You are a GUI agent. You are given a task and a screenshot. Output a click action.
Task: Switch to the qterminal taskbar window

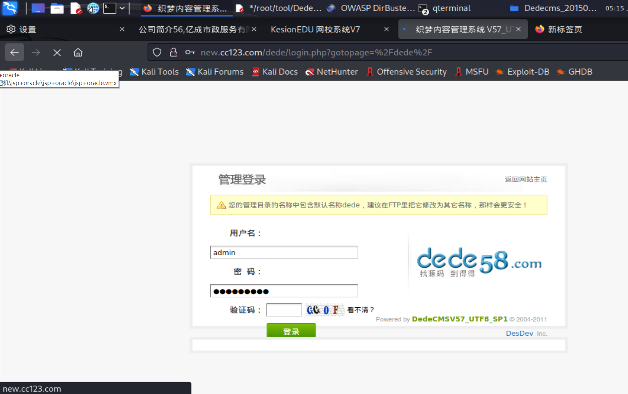[445, 8]
